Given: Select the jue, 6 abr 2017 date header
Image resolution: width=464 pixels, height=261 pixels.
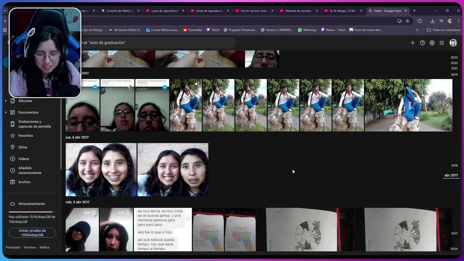Looking at the screenshot, I should pos(77,137).
